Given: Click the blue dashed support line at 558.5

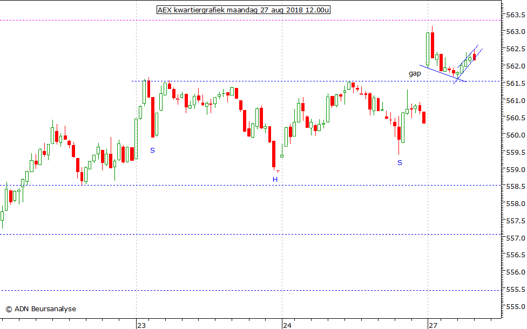Looking at the screenshot, I should (x=251, y=186).
